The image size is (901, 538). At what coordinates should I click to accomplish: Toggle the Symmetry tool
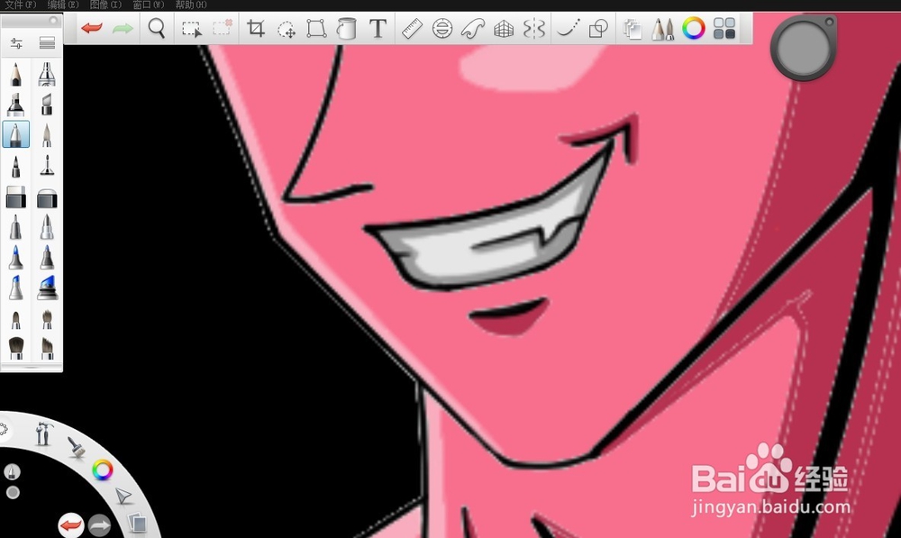[533, 28]
